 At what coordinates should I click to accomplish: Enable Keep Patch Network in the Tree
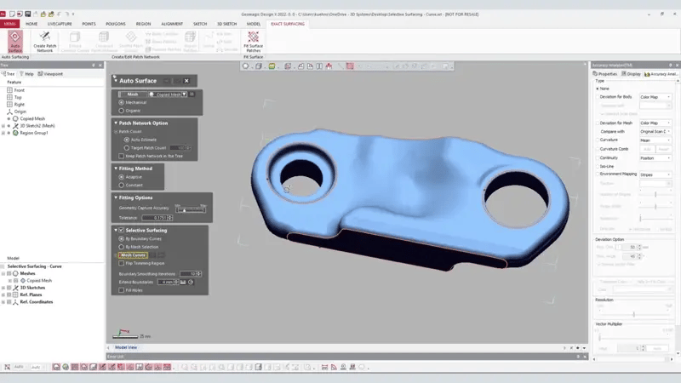(x=121, y=156)
